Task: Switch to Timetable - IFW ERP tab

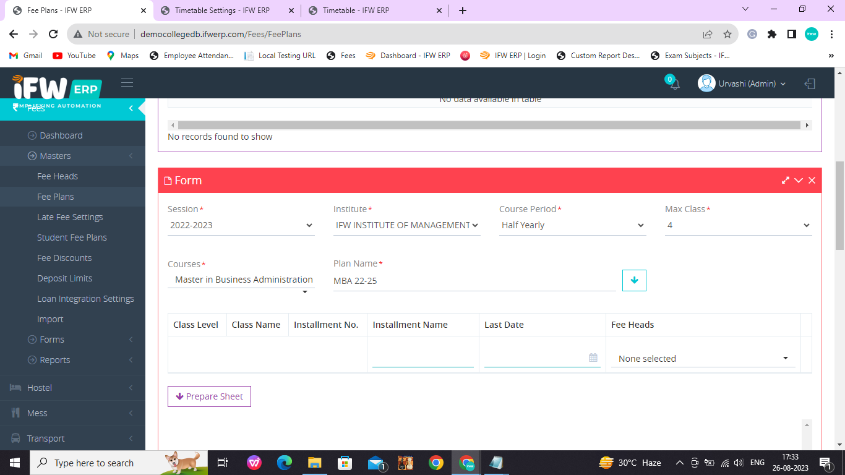Action: [x=374, y=11]
